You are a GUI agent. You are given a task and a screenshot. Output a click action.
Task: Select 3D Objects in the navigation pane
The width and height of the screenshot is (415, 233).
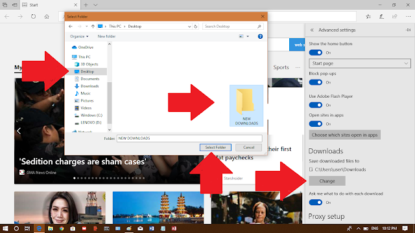tap(86, 64)
